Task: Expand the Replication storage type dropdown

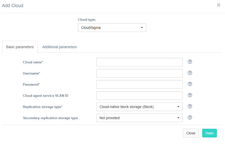Action: coord(139,107)
